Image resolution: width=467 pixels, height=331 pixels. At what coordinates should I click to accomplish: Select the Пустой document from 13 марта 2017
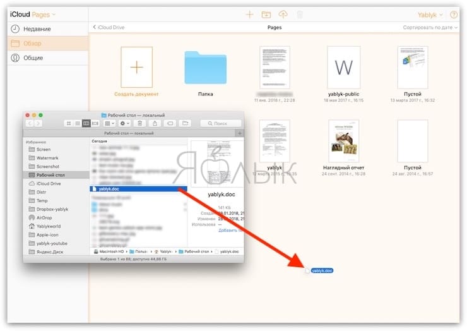coord(413,68)
